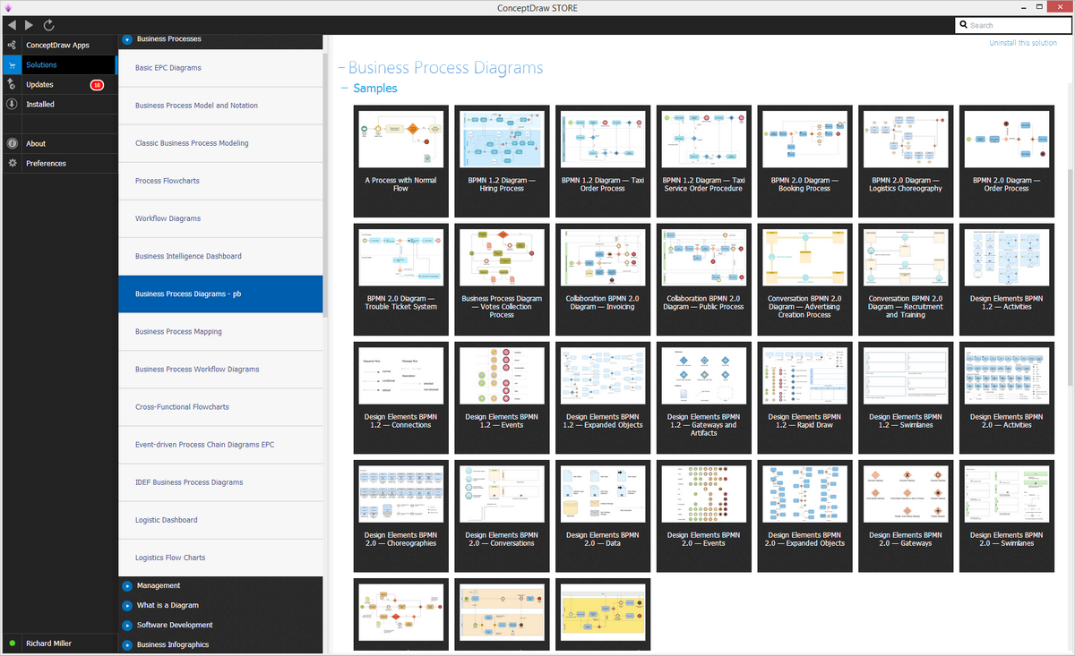
Task: Click the Solutions shopping cart icon
Action: (12, 64)
